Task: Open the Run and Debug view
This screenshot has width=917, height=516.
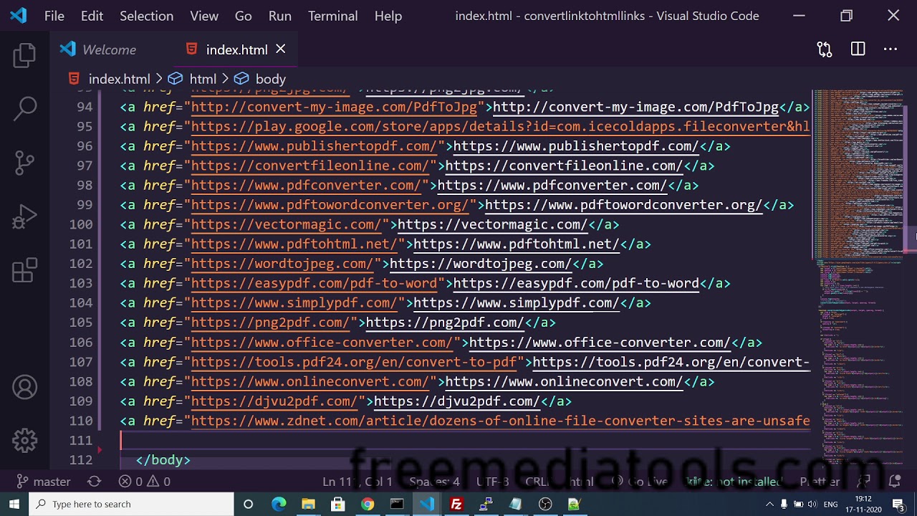Action: click(x=24, y=217)
